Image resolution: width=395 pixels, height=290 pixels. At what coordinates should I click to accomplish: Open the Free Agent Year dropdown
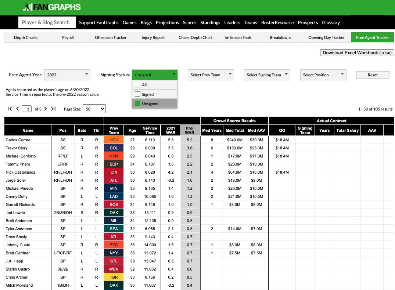(67, 75)
